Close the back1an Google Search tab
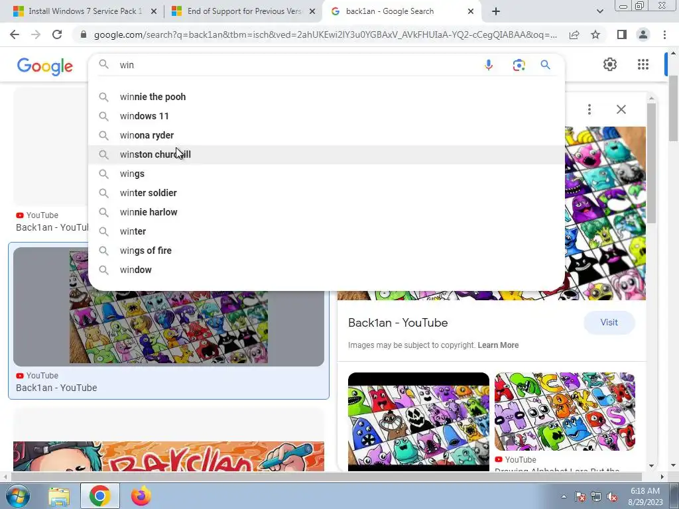 471,12
